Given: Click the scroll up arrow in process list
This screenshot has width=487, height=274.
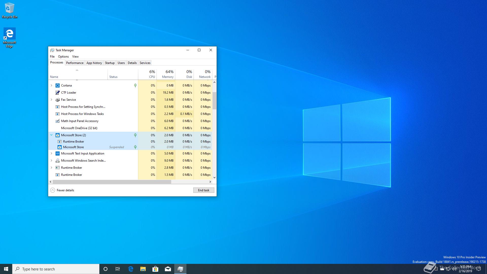Looking at the screenshot, I should [x=214, y=82].
